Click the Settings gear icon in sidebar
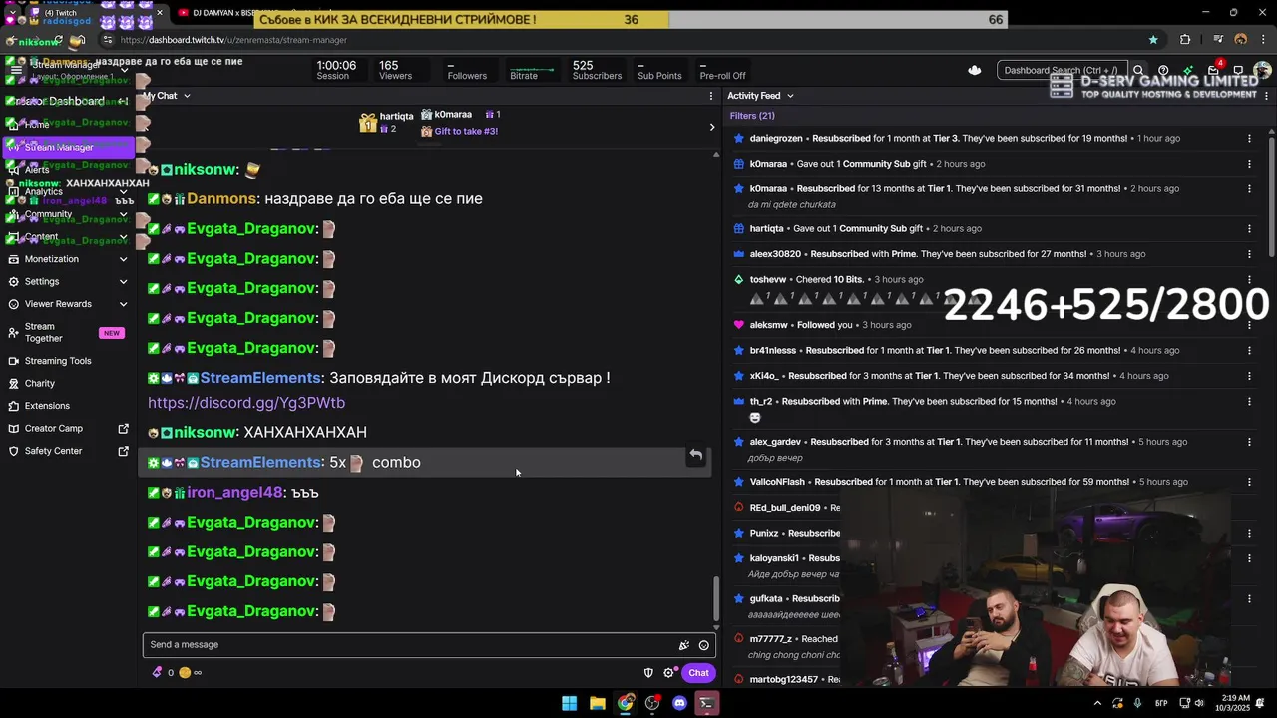 coord(13,281)
